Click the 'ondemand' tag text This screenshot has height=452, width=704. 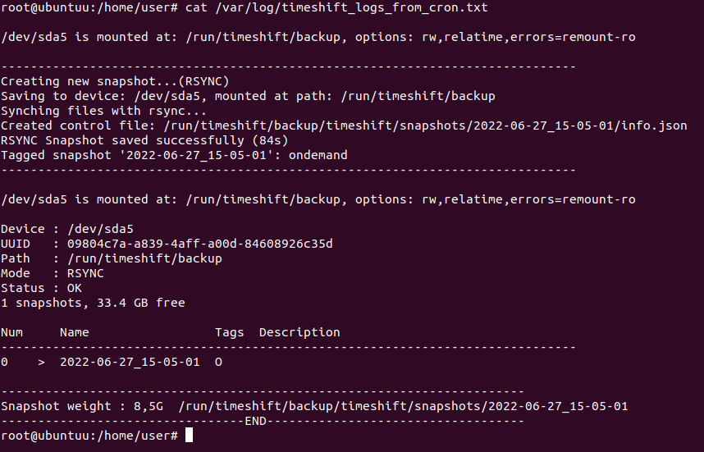[322, 155]
